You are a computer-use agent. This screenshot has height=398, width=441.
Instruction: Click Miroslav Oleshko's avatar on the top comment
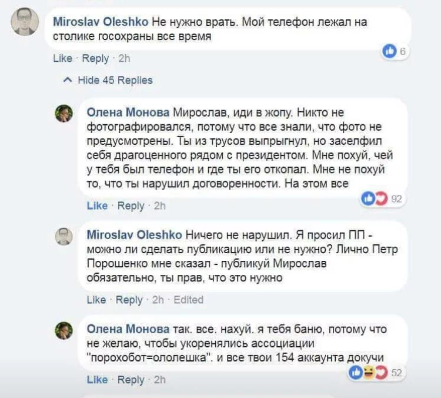tap(25, 22)
